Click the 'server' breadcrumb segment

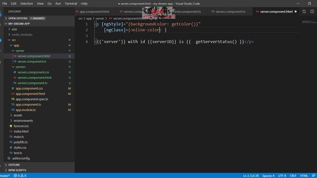tap(100, 18)
